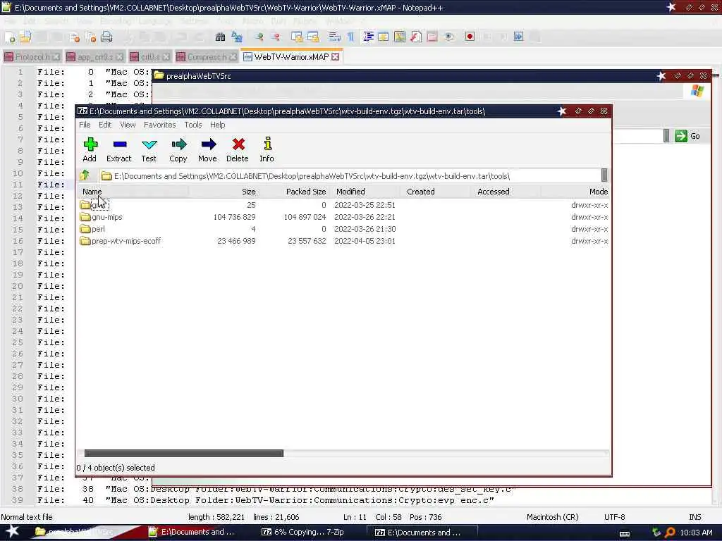The image size is (722, 541).
Task: Click Zoom Out icon in Notepad++ toolbar
Action: pyautogui.click(x=276, y=37)
